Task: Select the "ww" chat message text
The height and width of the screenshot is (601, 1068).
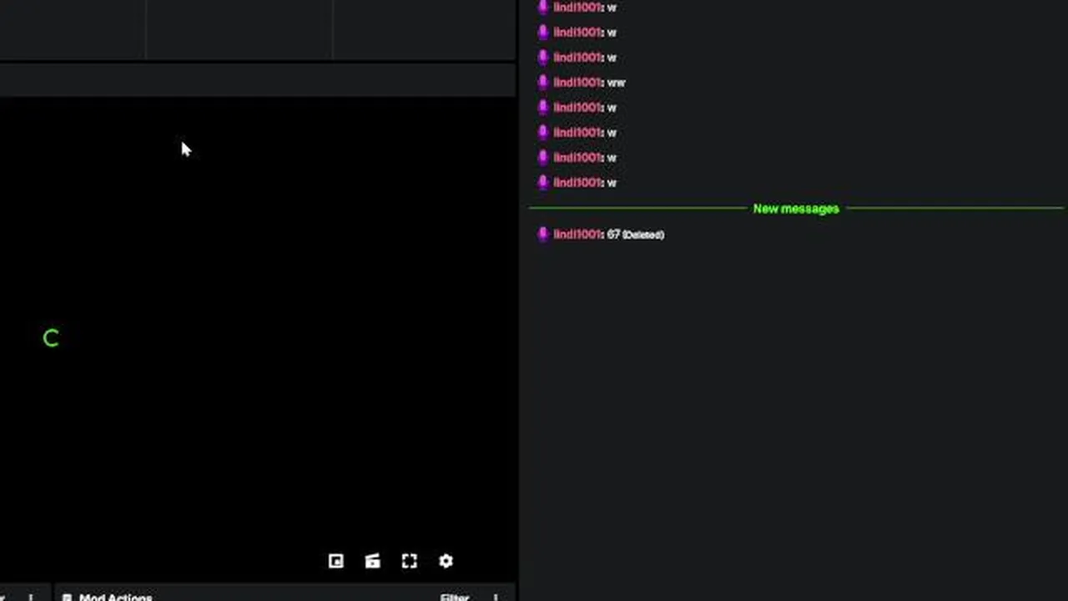Action: click(x=617, y=83)
